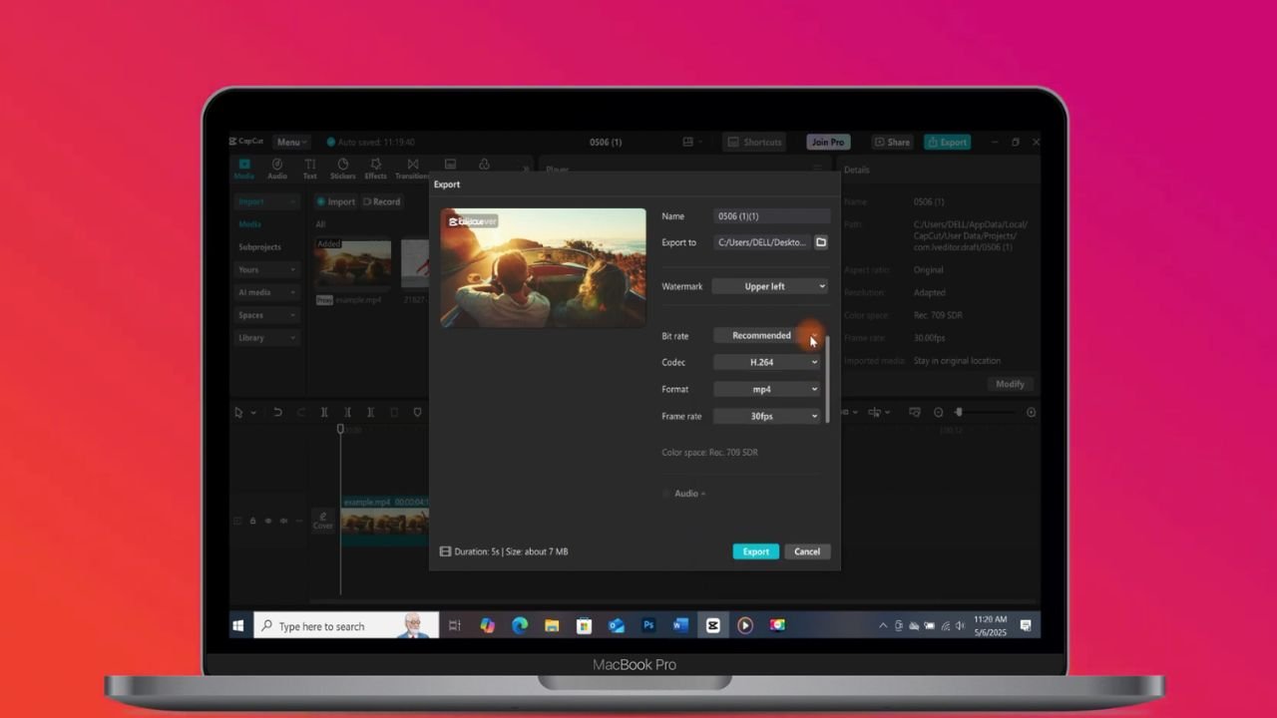Select the Effects panel icon
The image size is (1277, 718).
pos(375,168)
